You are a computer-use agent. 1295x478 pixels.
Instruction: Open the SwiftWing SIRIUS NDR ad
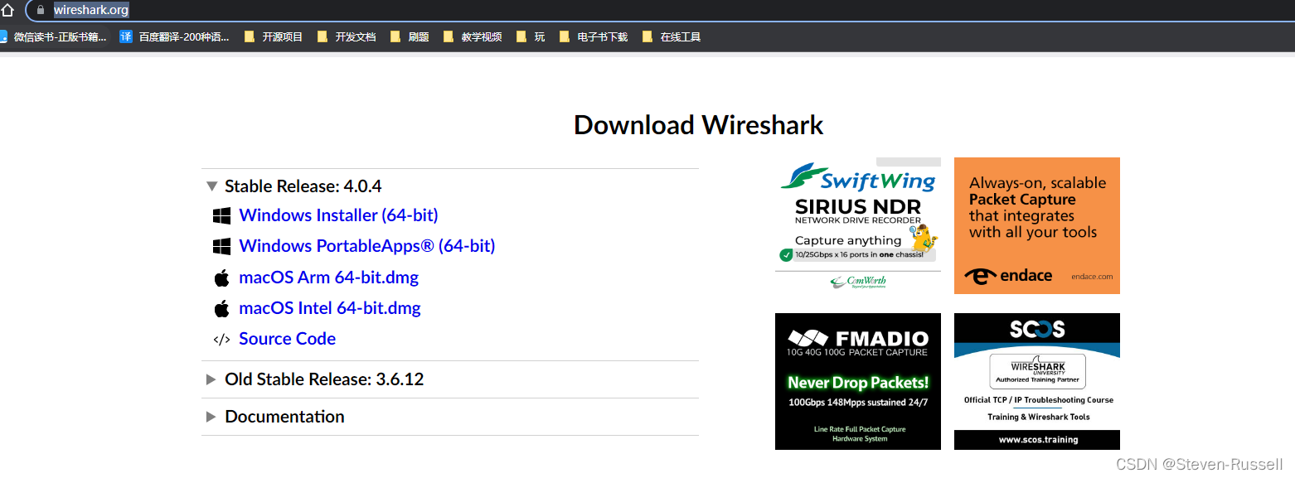coord(858,225)
